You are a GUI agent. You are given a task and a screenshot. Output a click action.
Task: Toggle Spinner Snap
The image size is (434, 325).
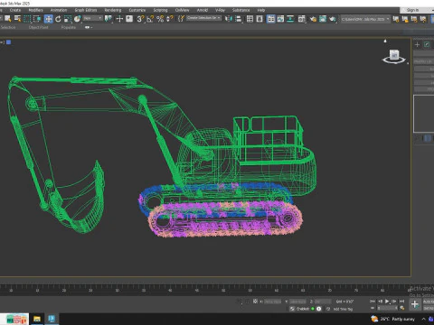(170, 19)
